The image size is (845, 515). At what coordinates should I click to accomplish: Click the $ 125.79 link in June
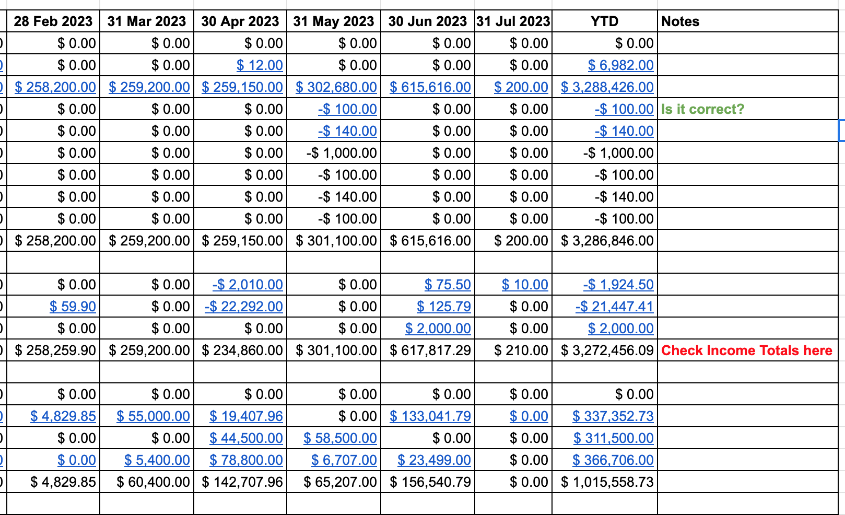pos(444,307)
